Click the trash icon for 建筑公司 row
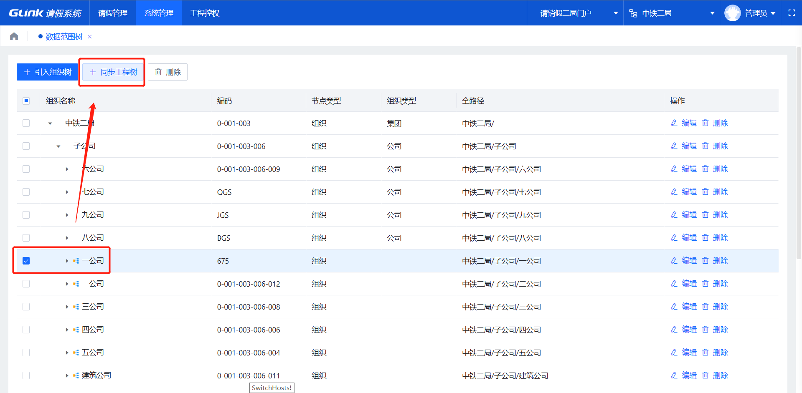 [x=705, y=375]
